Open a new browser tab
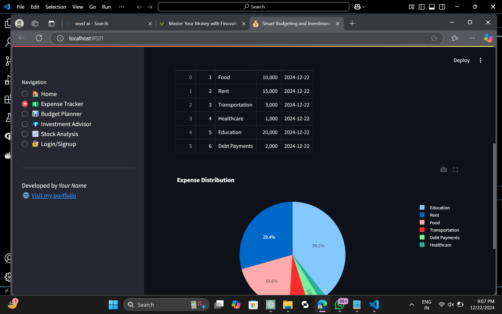This screenshot has width=502, height=314. pos(352,24)
